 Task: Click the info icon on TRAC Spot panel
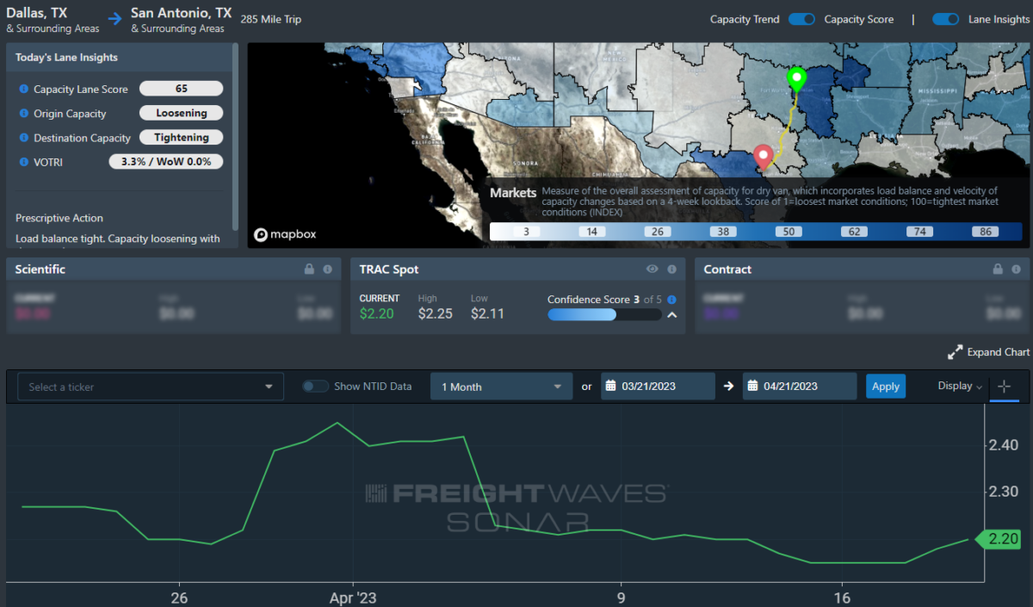(x=671, y=269)
